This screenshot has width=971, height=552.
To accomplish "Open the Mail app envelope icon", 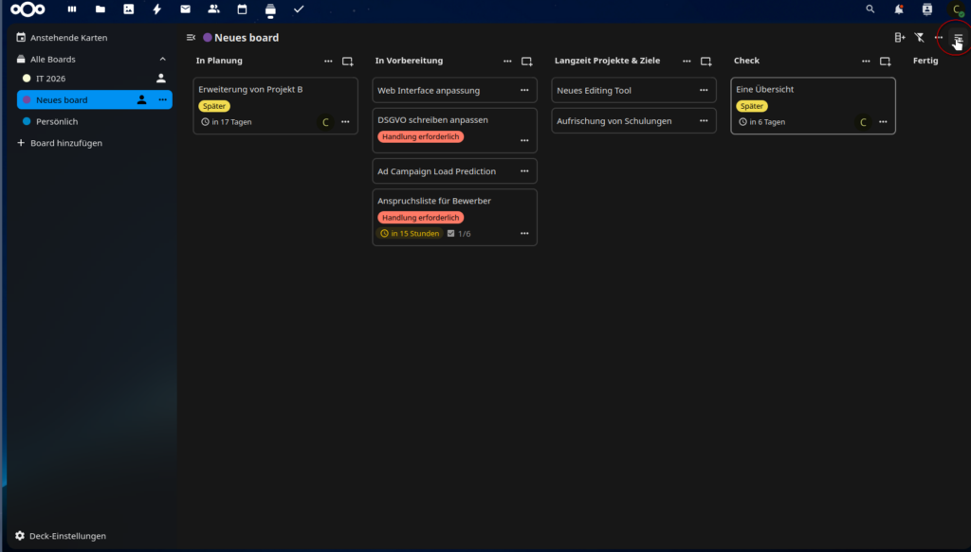I will (x=185, y=9).
